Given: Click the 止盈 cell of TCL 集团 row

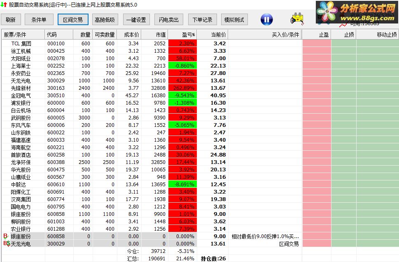Looking at the screenshot, I should 317,44.
